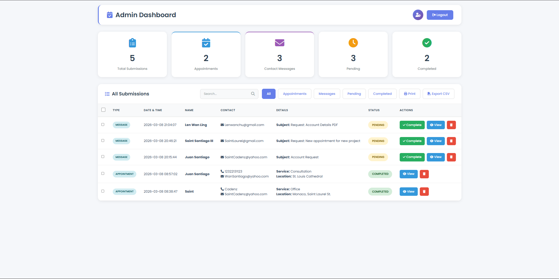The height and width of the screenshot is (279, 559).
Task: Delete Len Wan Ling's message via trash icon
Action: (451, 125)
